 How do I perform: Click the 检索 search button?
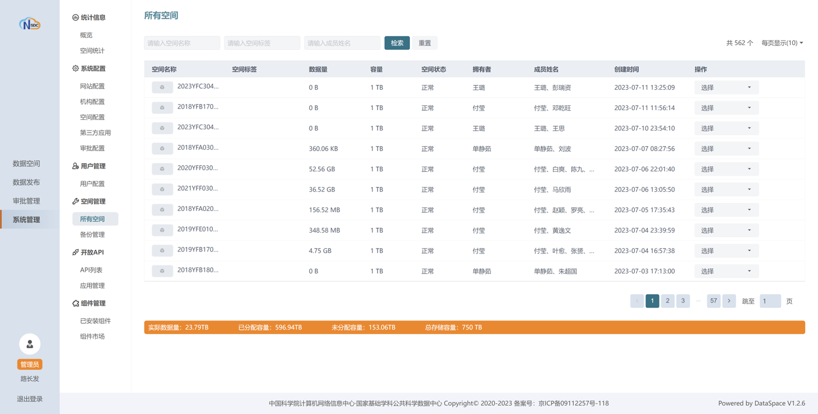coord(397,43)
